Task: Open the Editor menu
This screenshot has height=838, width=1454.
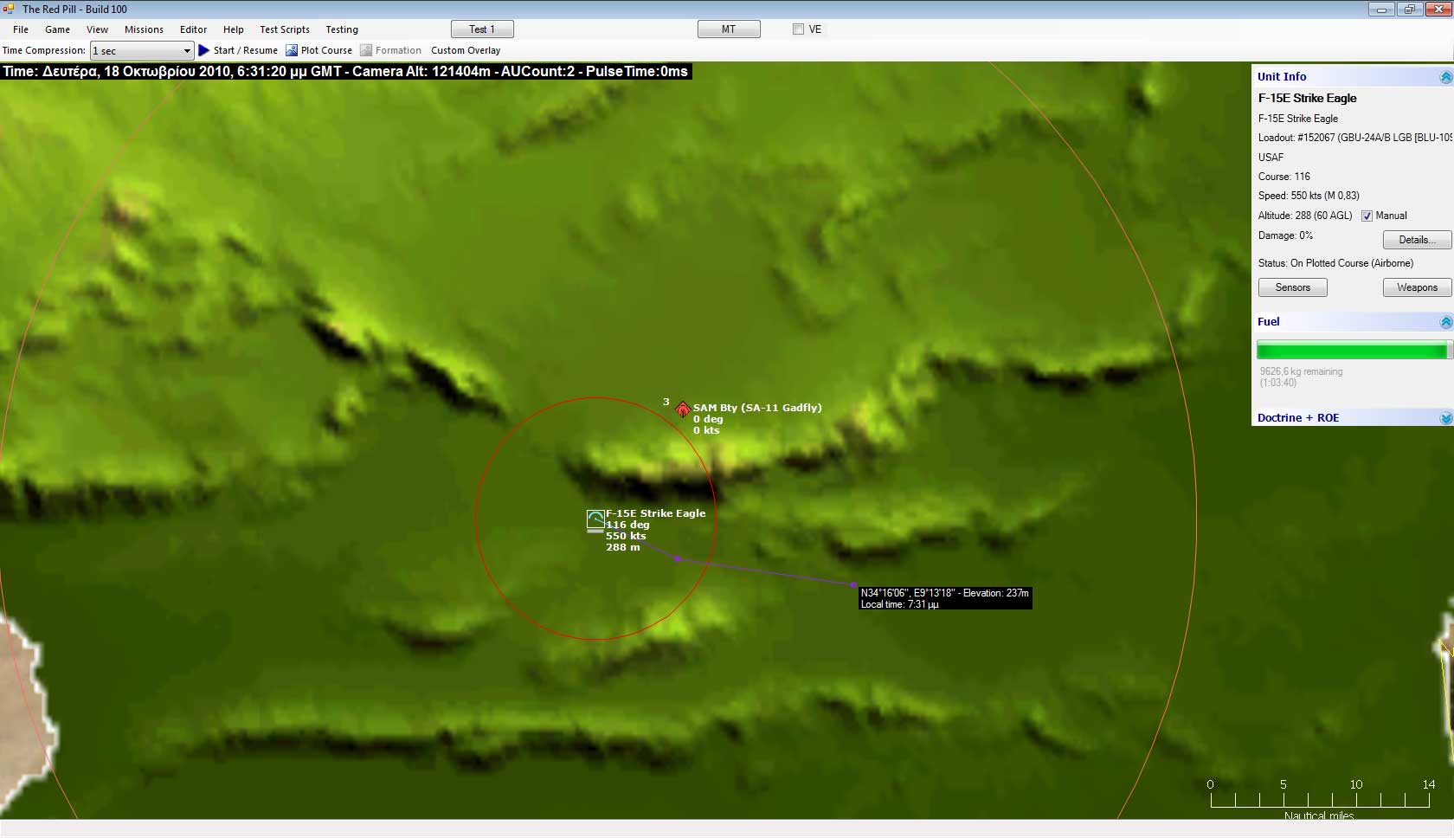Action: (193, 29)
